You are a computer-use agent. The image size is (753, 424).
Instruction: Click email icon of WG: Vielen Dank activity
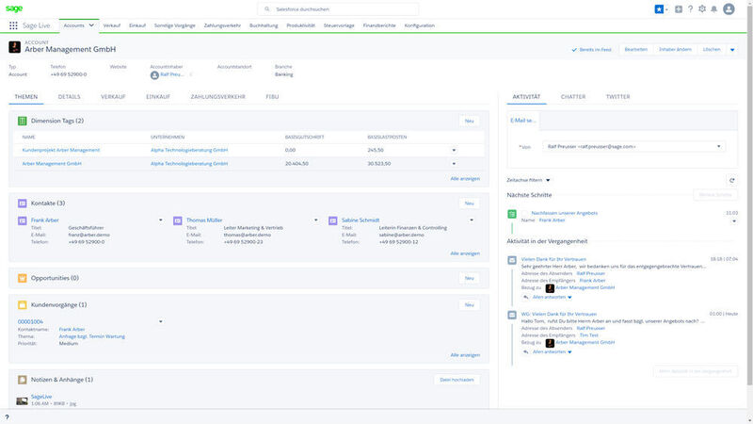[512, 315]
